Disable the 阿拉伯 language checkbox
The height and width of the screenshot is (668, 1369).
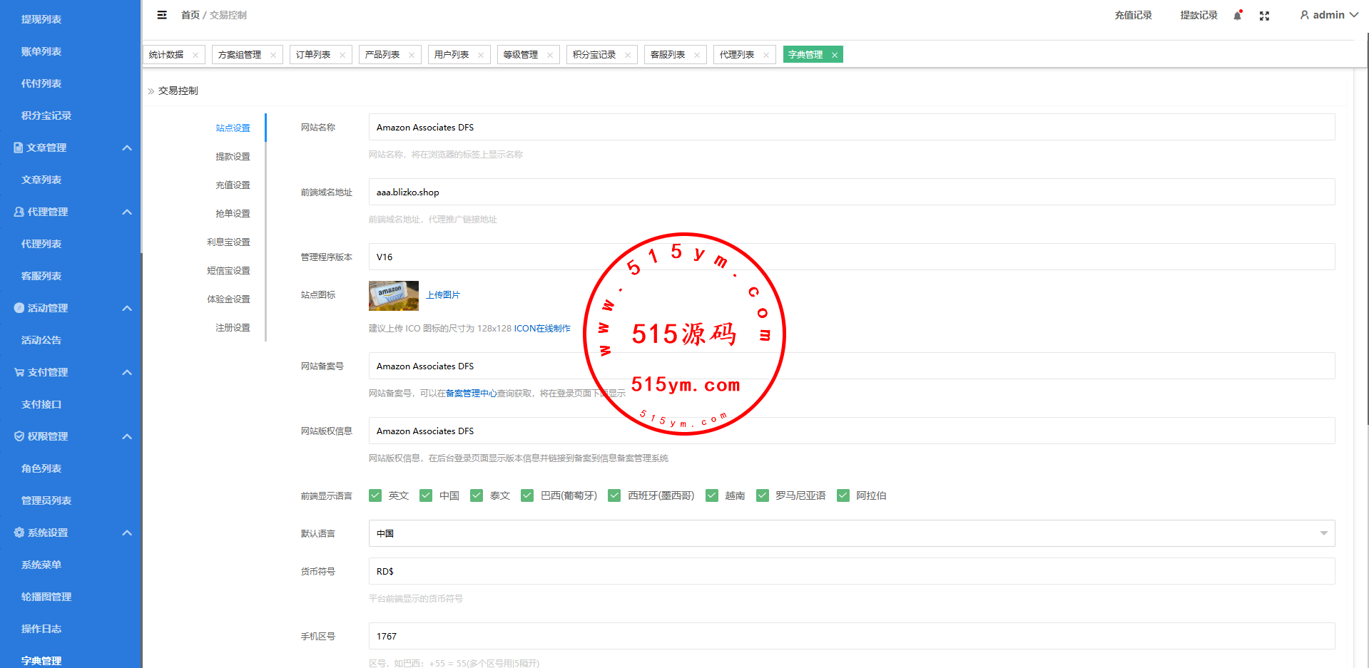843,495
